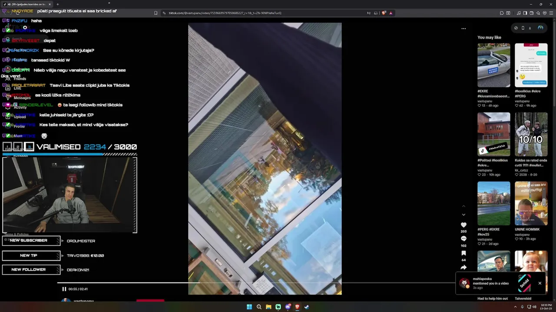
Task: Click the profile avatar in TikTok's top-right pill
Action: tap(540, 28)
